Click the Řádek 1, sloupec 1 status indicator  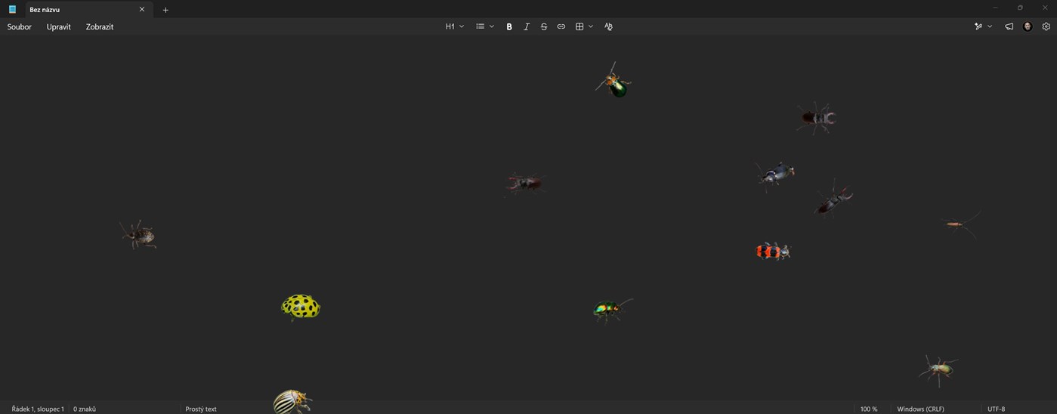click(38, 409)
